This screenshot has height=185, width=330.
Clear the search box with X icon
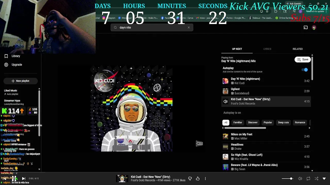(189, 27)
